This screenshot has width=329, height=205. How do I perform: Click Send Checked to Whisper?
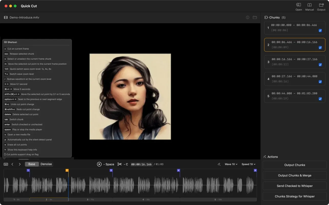coord(294,186)
